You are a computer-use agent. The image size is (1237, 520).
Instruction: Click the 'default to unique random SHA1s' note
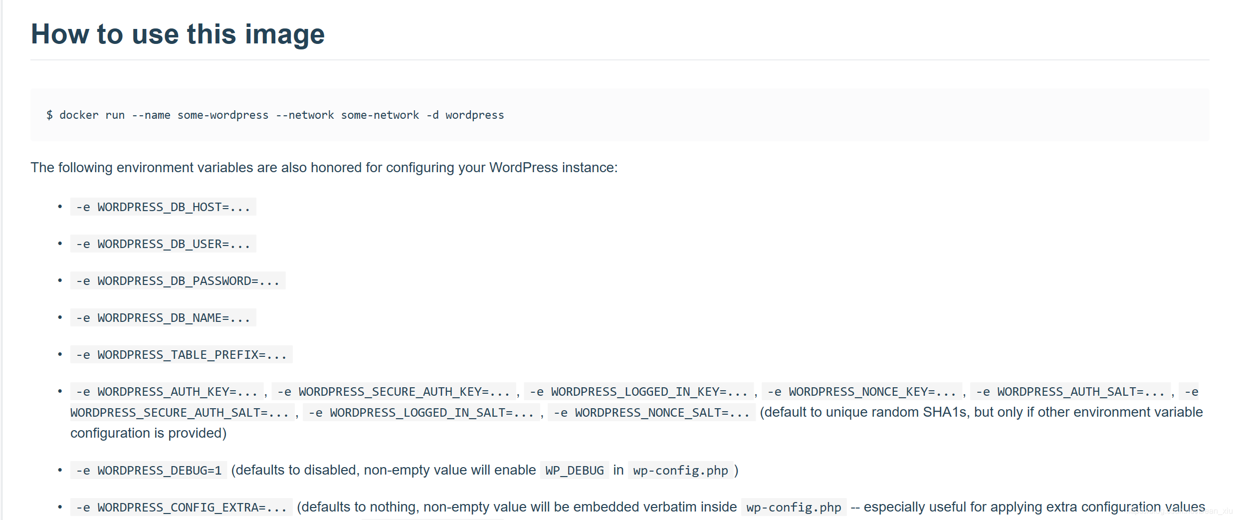tap(864, 412)
